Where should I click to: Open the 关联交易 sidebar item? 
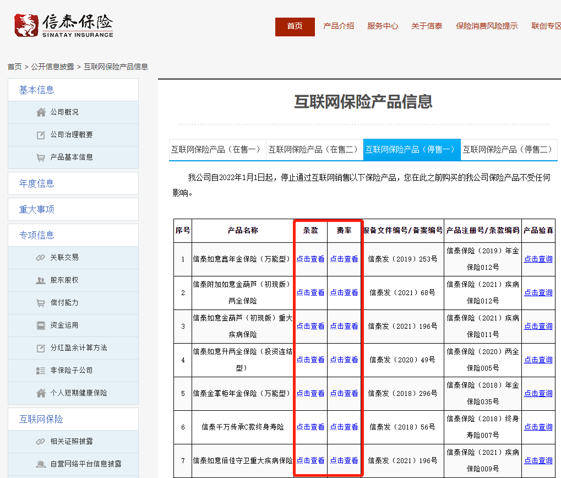click(73, 258)
